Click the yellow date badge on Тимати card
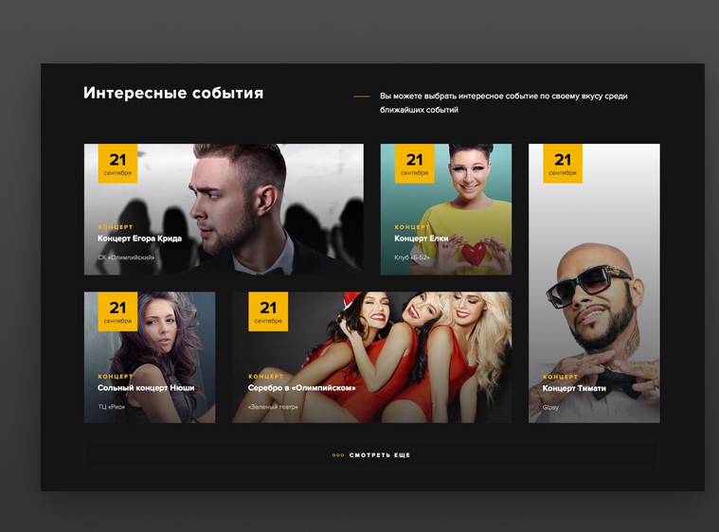Viewport: 719px width, 532px height. tap(563, 164)
